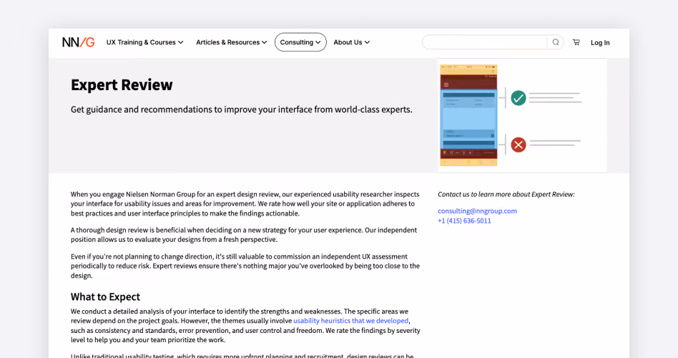678x358 pixels.
Task: Focus the site search input field
Action: [484, 42]
